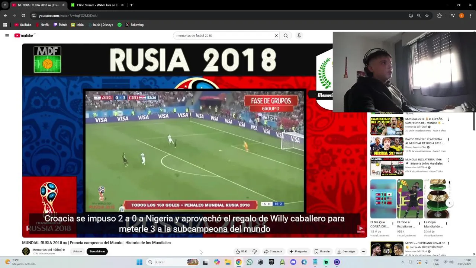View site information icon in address bar

34,16
